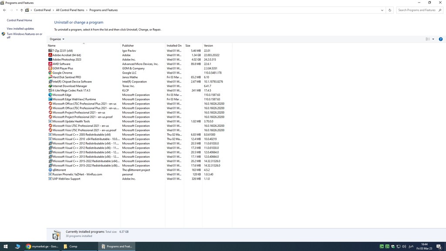
Task: Click the Microsoft Edge WebView2 Runtime icon
Action: point(50,99)
